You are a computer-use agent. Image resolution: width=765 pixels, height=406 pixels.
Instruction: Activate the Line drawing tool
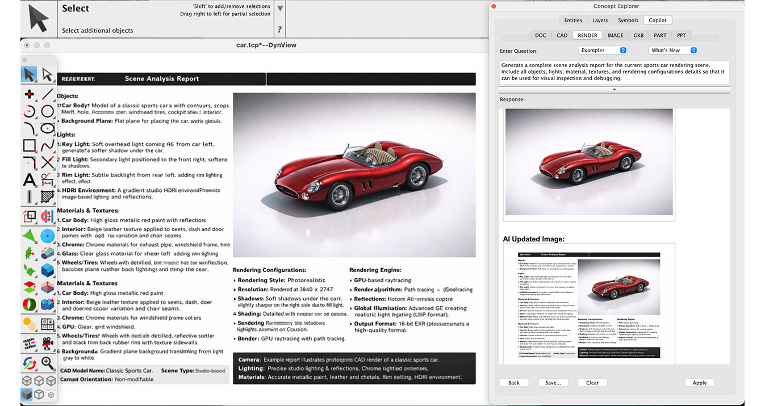point(47,94)
